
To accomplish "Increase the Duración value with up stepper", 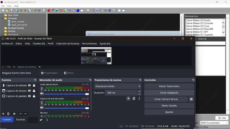I will point(139,91).
